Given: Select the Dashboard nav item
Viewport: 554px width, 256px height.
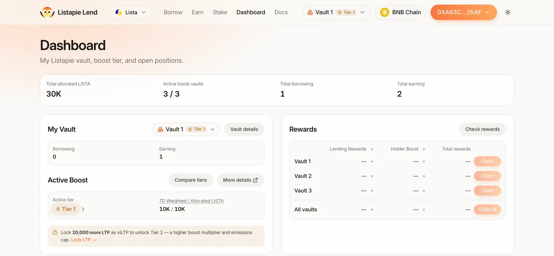Looking at the screenshot, I should click(251, 12).
